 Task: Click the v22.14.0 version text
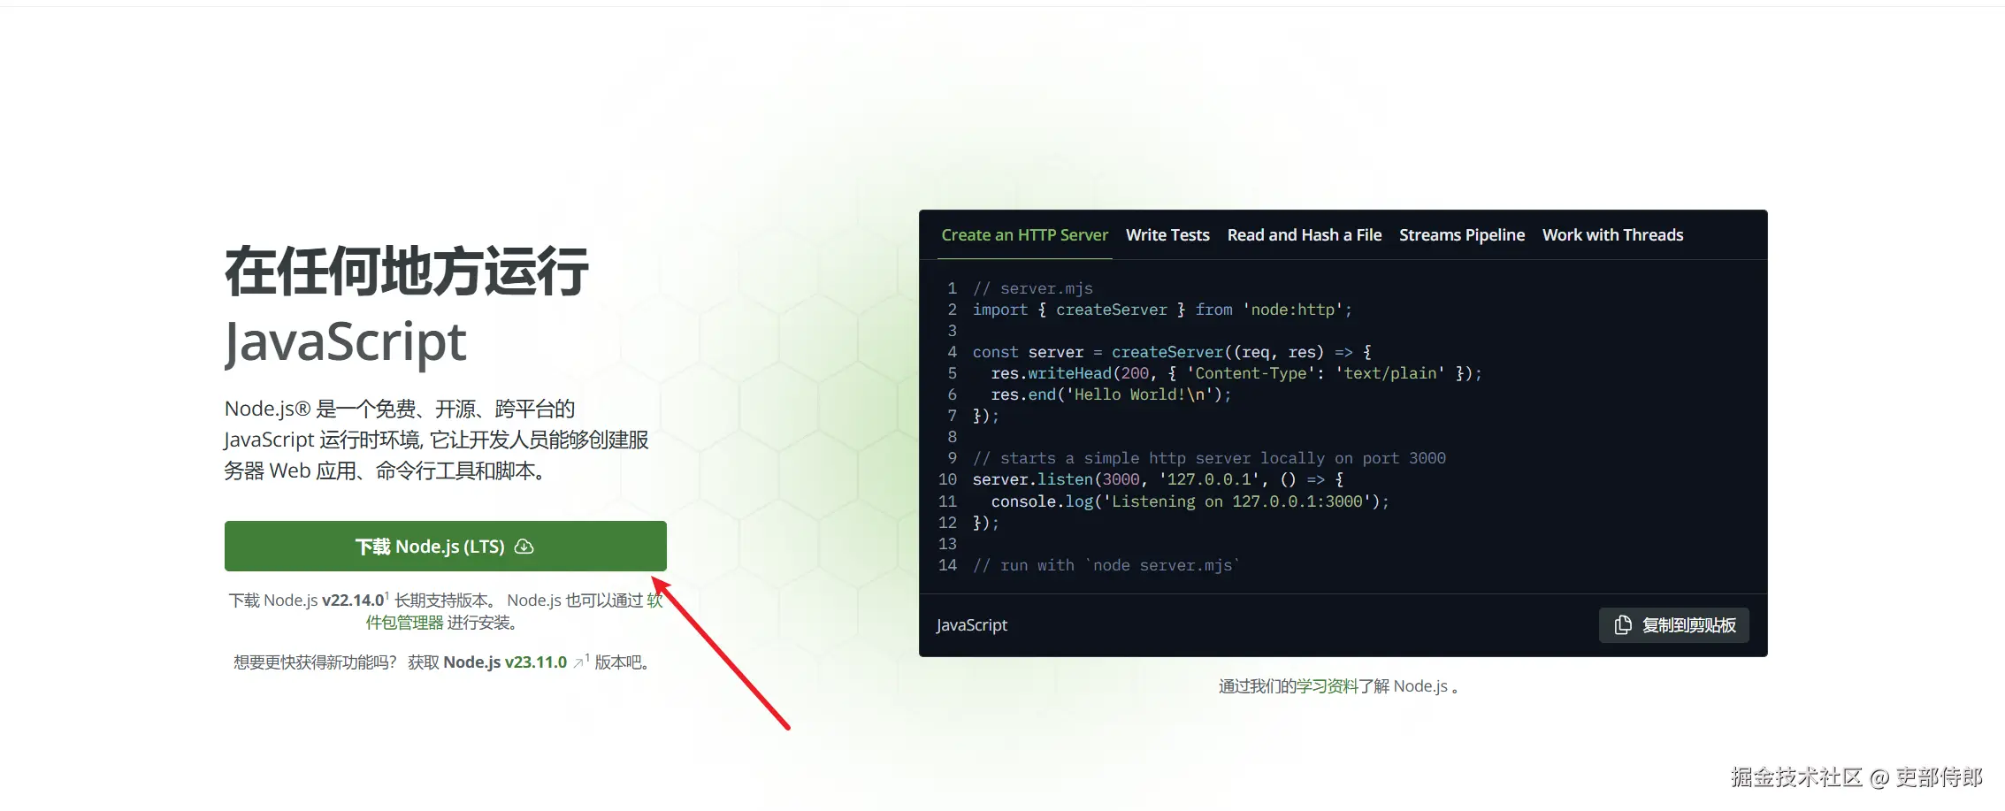(x=353, y=601)
